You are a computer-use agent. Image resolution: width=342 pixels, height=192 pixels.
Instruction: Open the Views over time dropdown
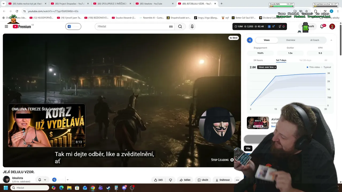(x=267, y=67)
